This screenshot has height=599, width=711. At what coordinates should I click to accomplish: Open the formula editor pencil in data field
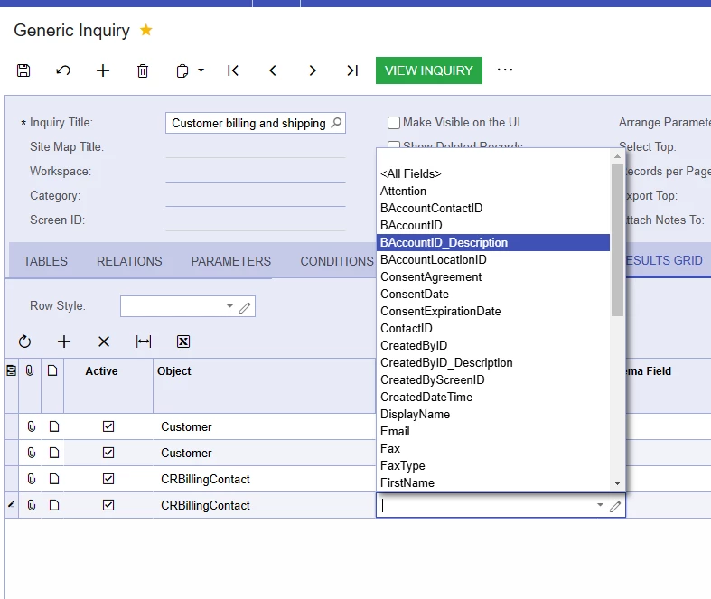[x=615, y=507]
